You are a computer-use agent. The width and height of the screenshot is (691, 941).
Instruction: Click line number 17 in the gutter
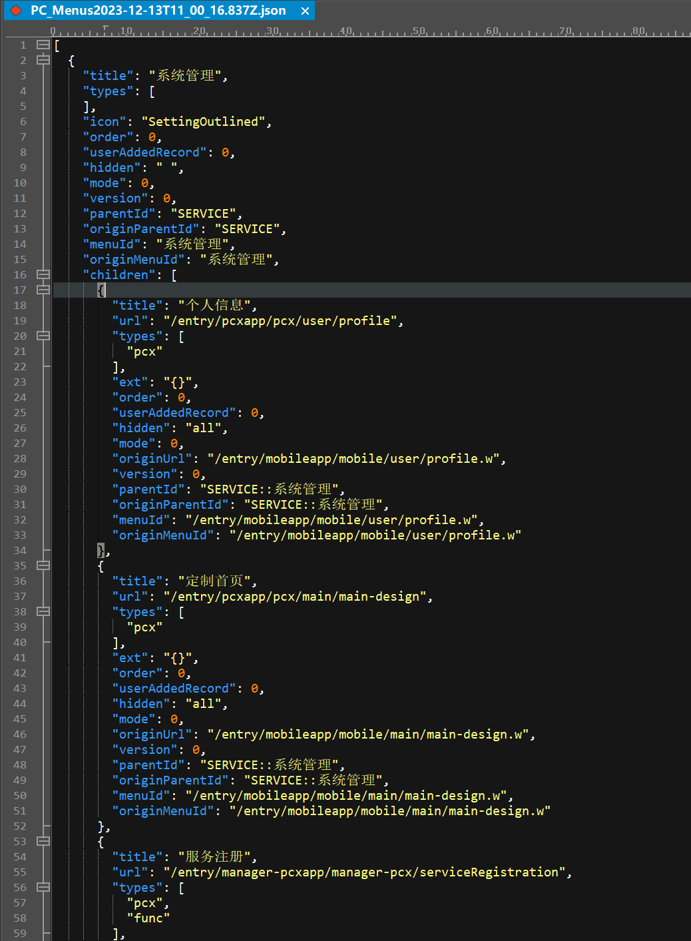(20, 290)
